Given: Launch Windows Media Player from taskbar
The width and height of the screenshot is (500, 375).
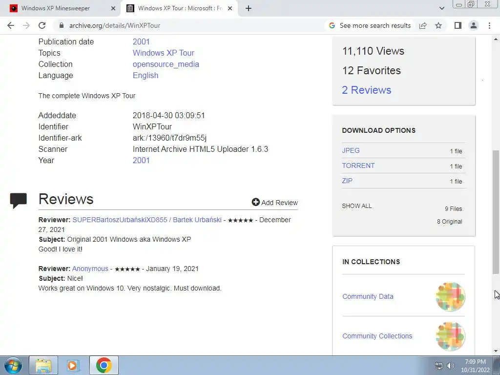Looking at the screenshot, I should coord(73,365).
